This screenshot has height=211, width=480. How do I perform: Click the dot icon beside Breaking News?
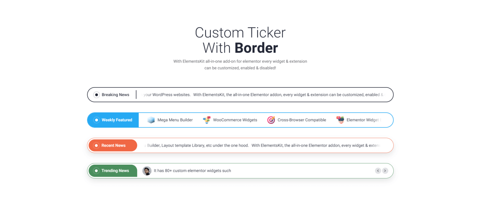[96, 95]
